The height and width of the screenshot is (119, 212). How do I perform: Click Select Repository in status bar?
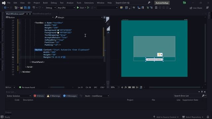click(193, 117)
